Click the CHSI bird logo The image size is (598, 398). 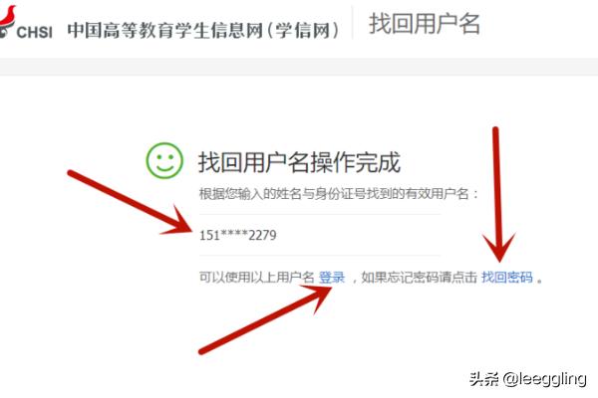7,22
